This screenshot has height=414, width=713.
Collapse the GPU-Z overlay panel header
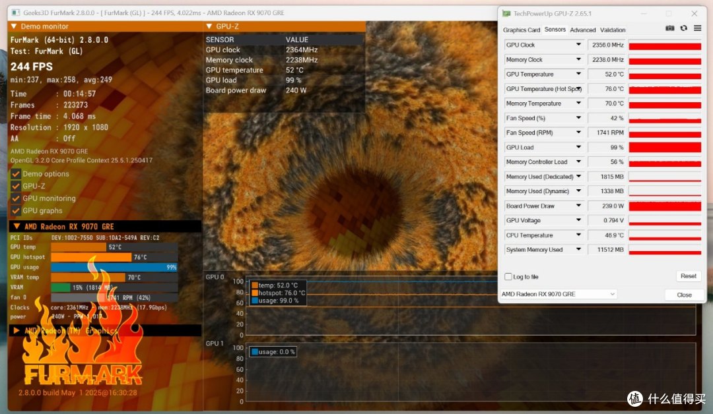209,26
